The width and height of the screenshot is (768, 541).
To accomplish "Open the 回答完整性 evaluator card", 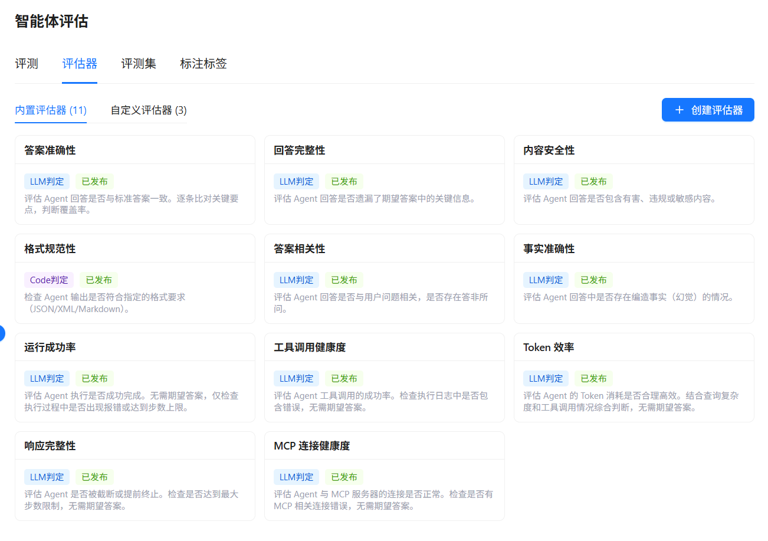I will tap(385, 180).
